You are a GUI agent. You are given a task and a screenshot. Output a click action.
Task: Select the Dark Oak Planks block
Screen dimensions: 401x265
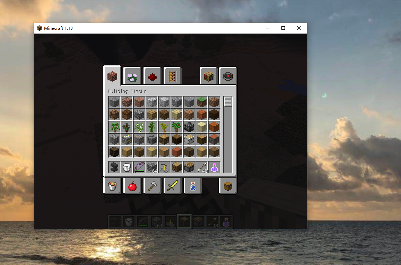[214, 115]
